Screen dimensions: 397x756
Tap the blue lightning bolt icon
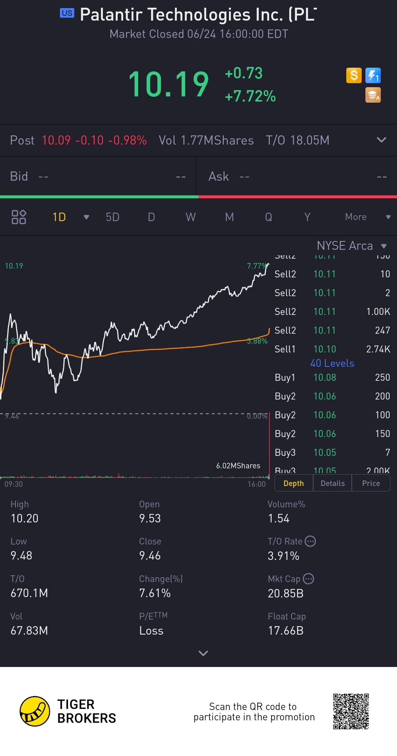pyautogui.click(x=373, y=75)
